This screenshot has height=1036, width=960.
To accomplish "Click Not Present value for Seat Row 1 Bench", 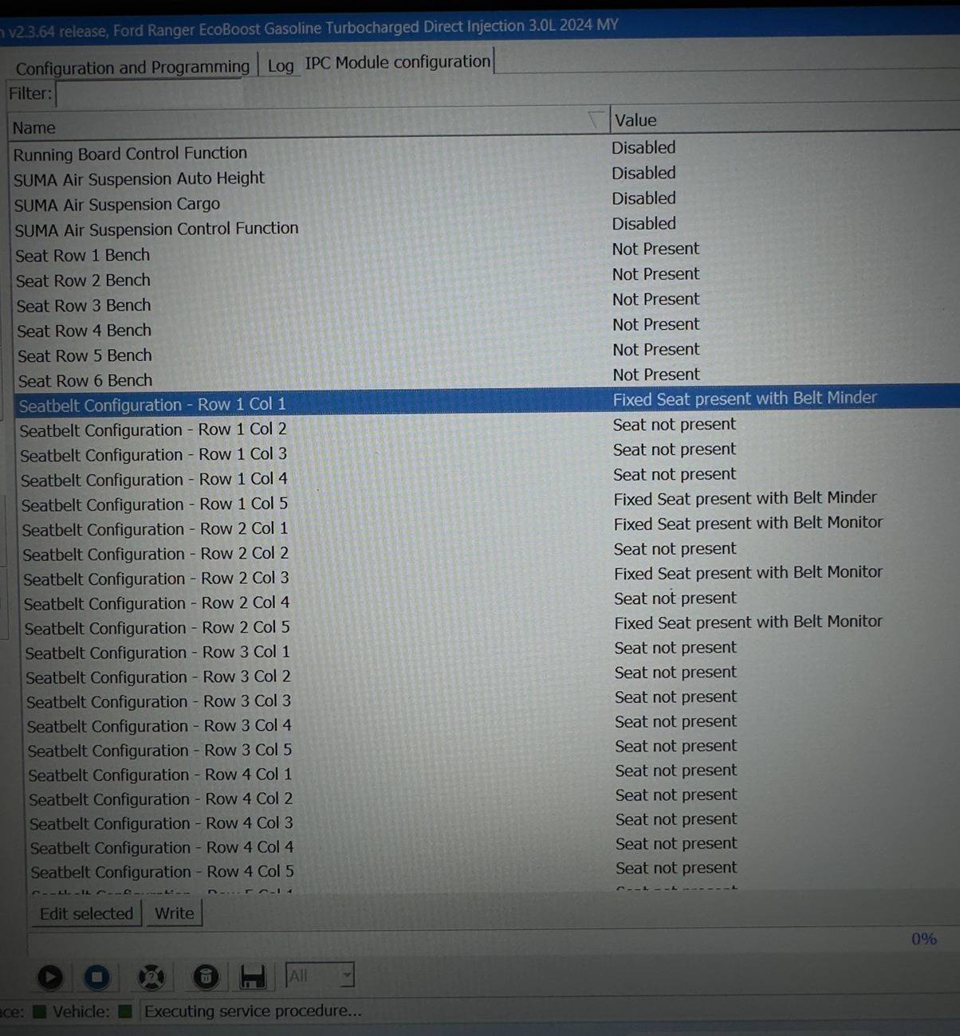I will coord(655,249).
